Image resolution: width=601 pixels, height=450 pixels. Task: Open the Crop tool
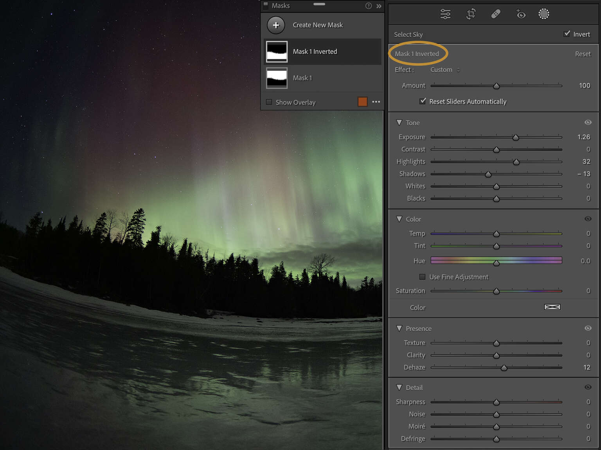[471, 14]
